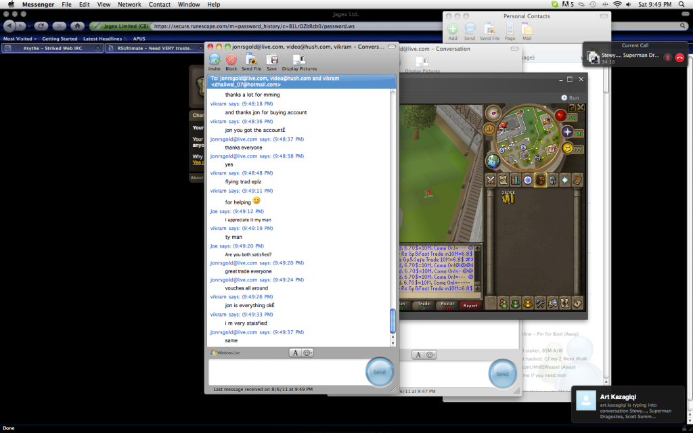
Task: Open the Combat Styles tab in the game
Action: pyautogui.click(x=491, y=180)
